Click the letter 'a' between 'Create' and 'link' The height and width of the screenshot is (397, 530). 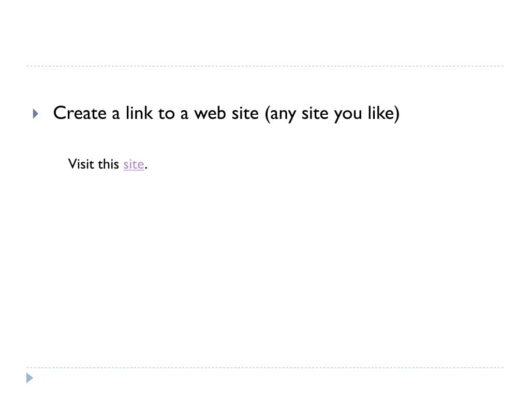116,115
